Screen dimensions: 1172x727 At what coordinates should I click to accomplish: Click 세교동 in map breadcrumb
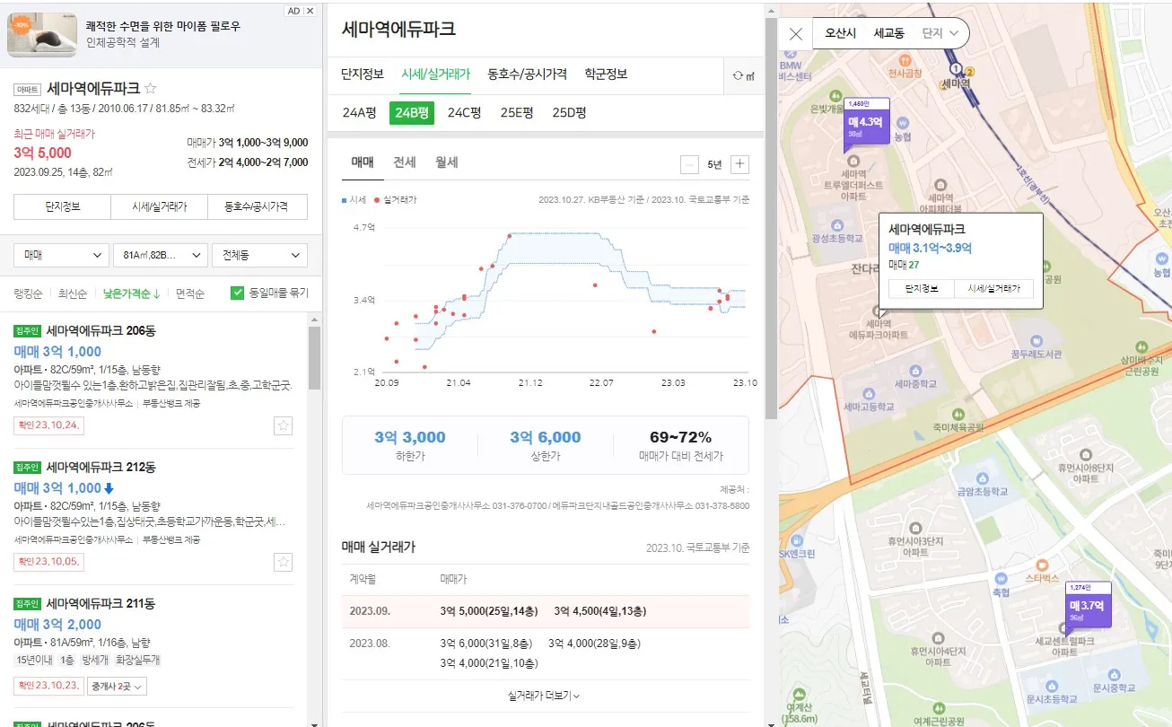click(x=888, y=33)
